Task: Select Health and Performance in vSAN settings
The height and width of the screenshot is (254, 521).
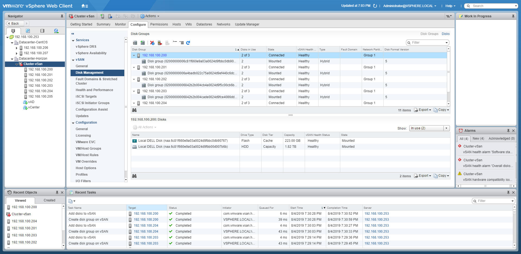Action: (x=94, y=90)
